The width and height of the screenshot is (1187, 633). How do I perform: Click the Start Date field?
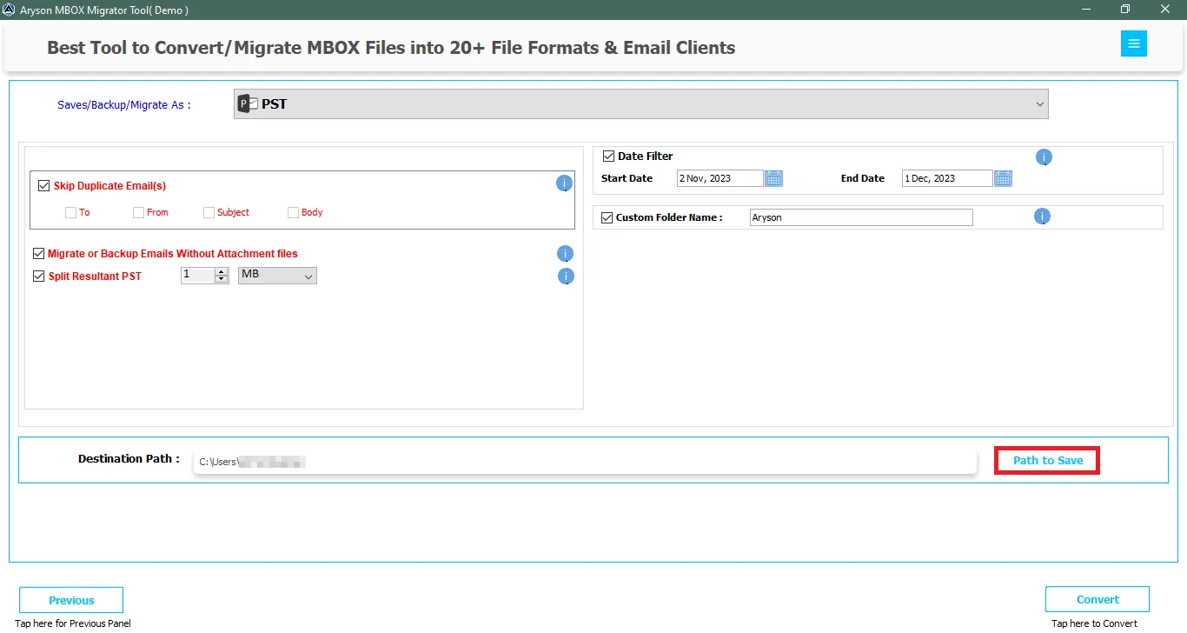pyautogui.click(x=719, y=178)
